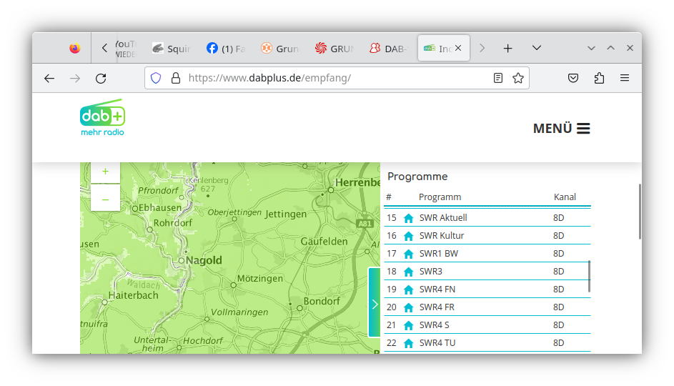Select the SWR4 TU program name
This screenshot has height=386, width=674.
[437, 343]
